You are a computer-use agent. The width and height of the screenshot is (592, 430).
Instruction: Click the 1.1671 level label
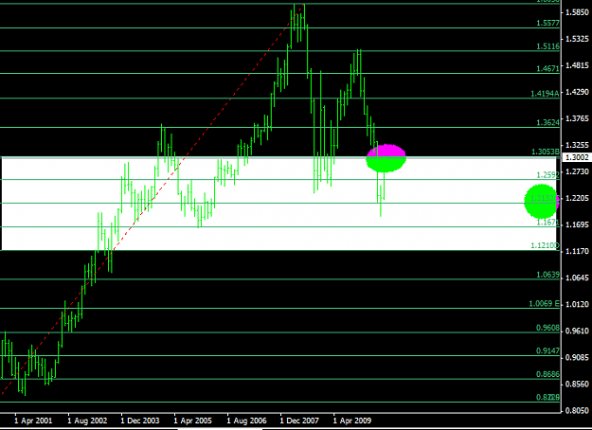click(547, 223)
